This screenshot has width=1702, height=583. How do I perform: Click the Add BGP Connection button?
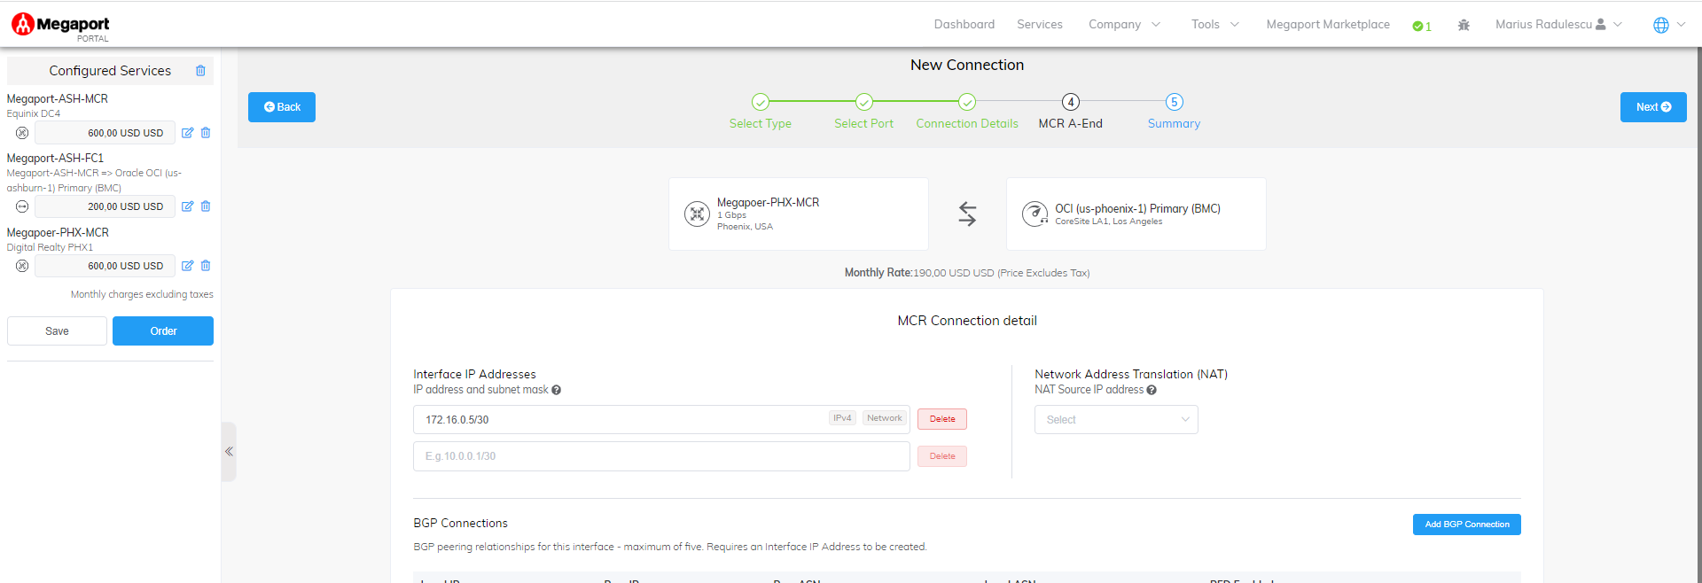1466,525
